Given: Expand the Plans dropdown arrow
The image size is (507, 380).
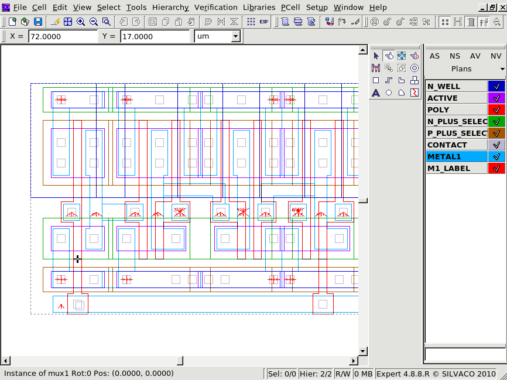Looking at the screenshot, I should [x=502, y=69].
